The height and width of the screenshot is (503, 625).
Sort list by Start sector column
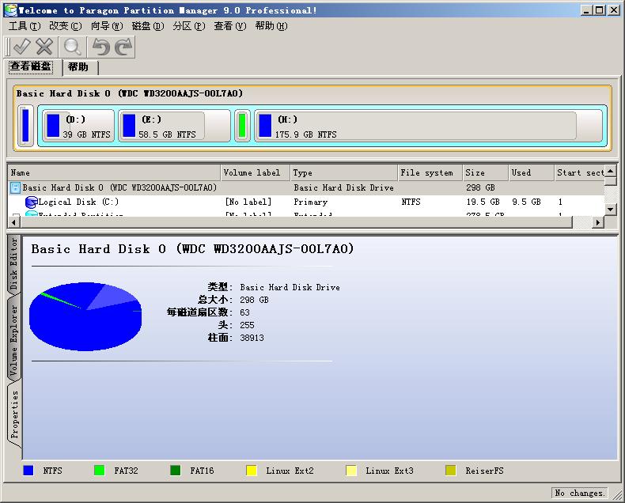580,173
